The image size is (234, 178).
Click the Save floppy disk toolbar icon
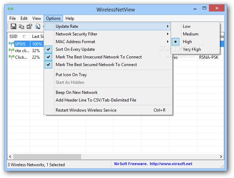(x=14, y=26)
